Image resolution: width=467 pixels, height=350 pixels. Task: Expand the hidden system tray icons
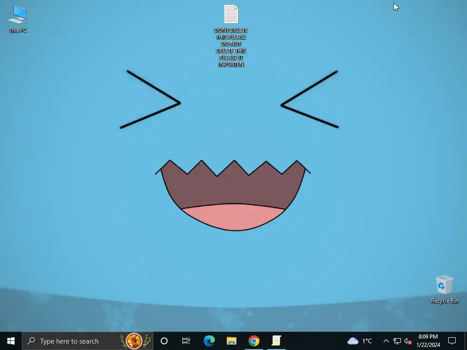pos(386,341)
